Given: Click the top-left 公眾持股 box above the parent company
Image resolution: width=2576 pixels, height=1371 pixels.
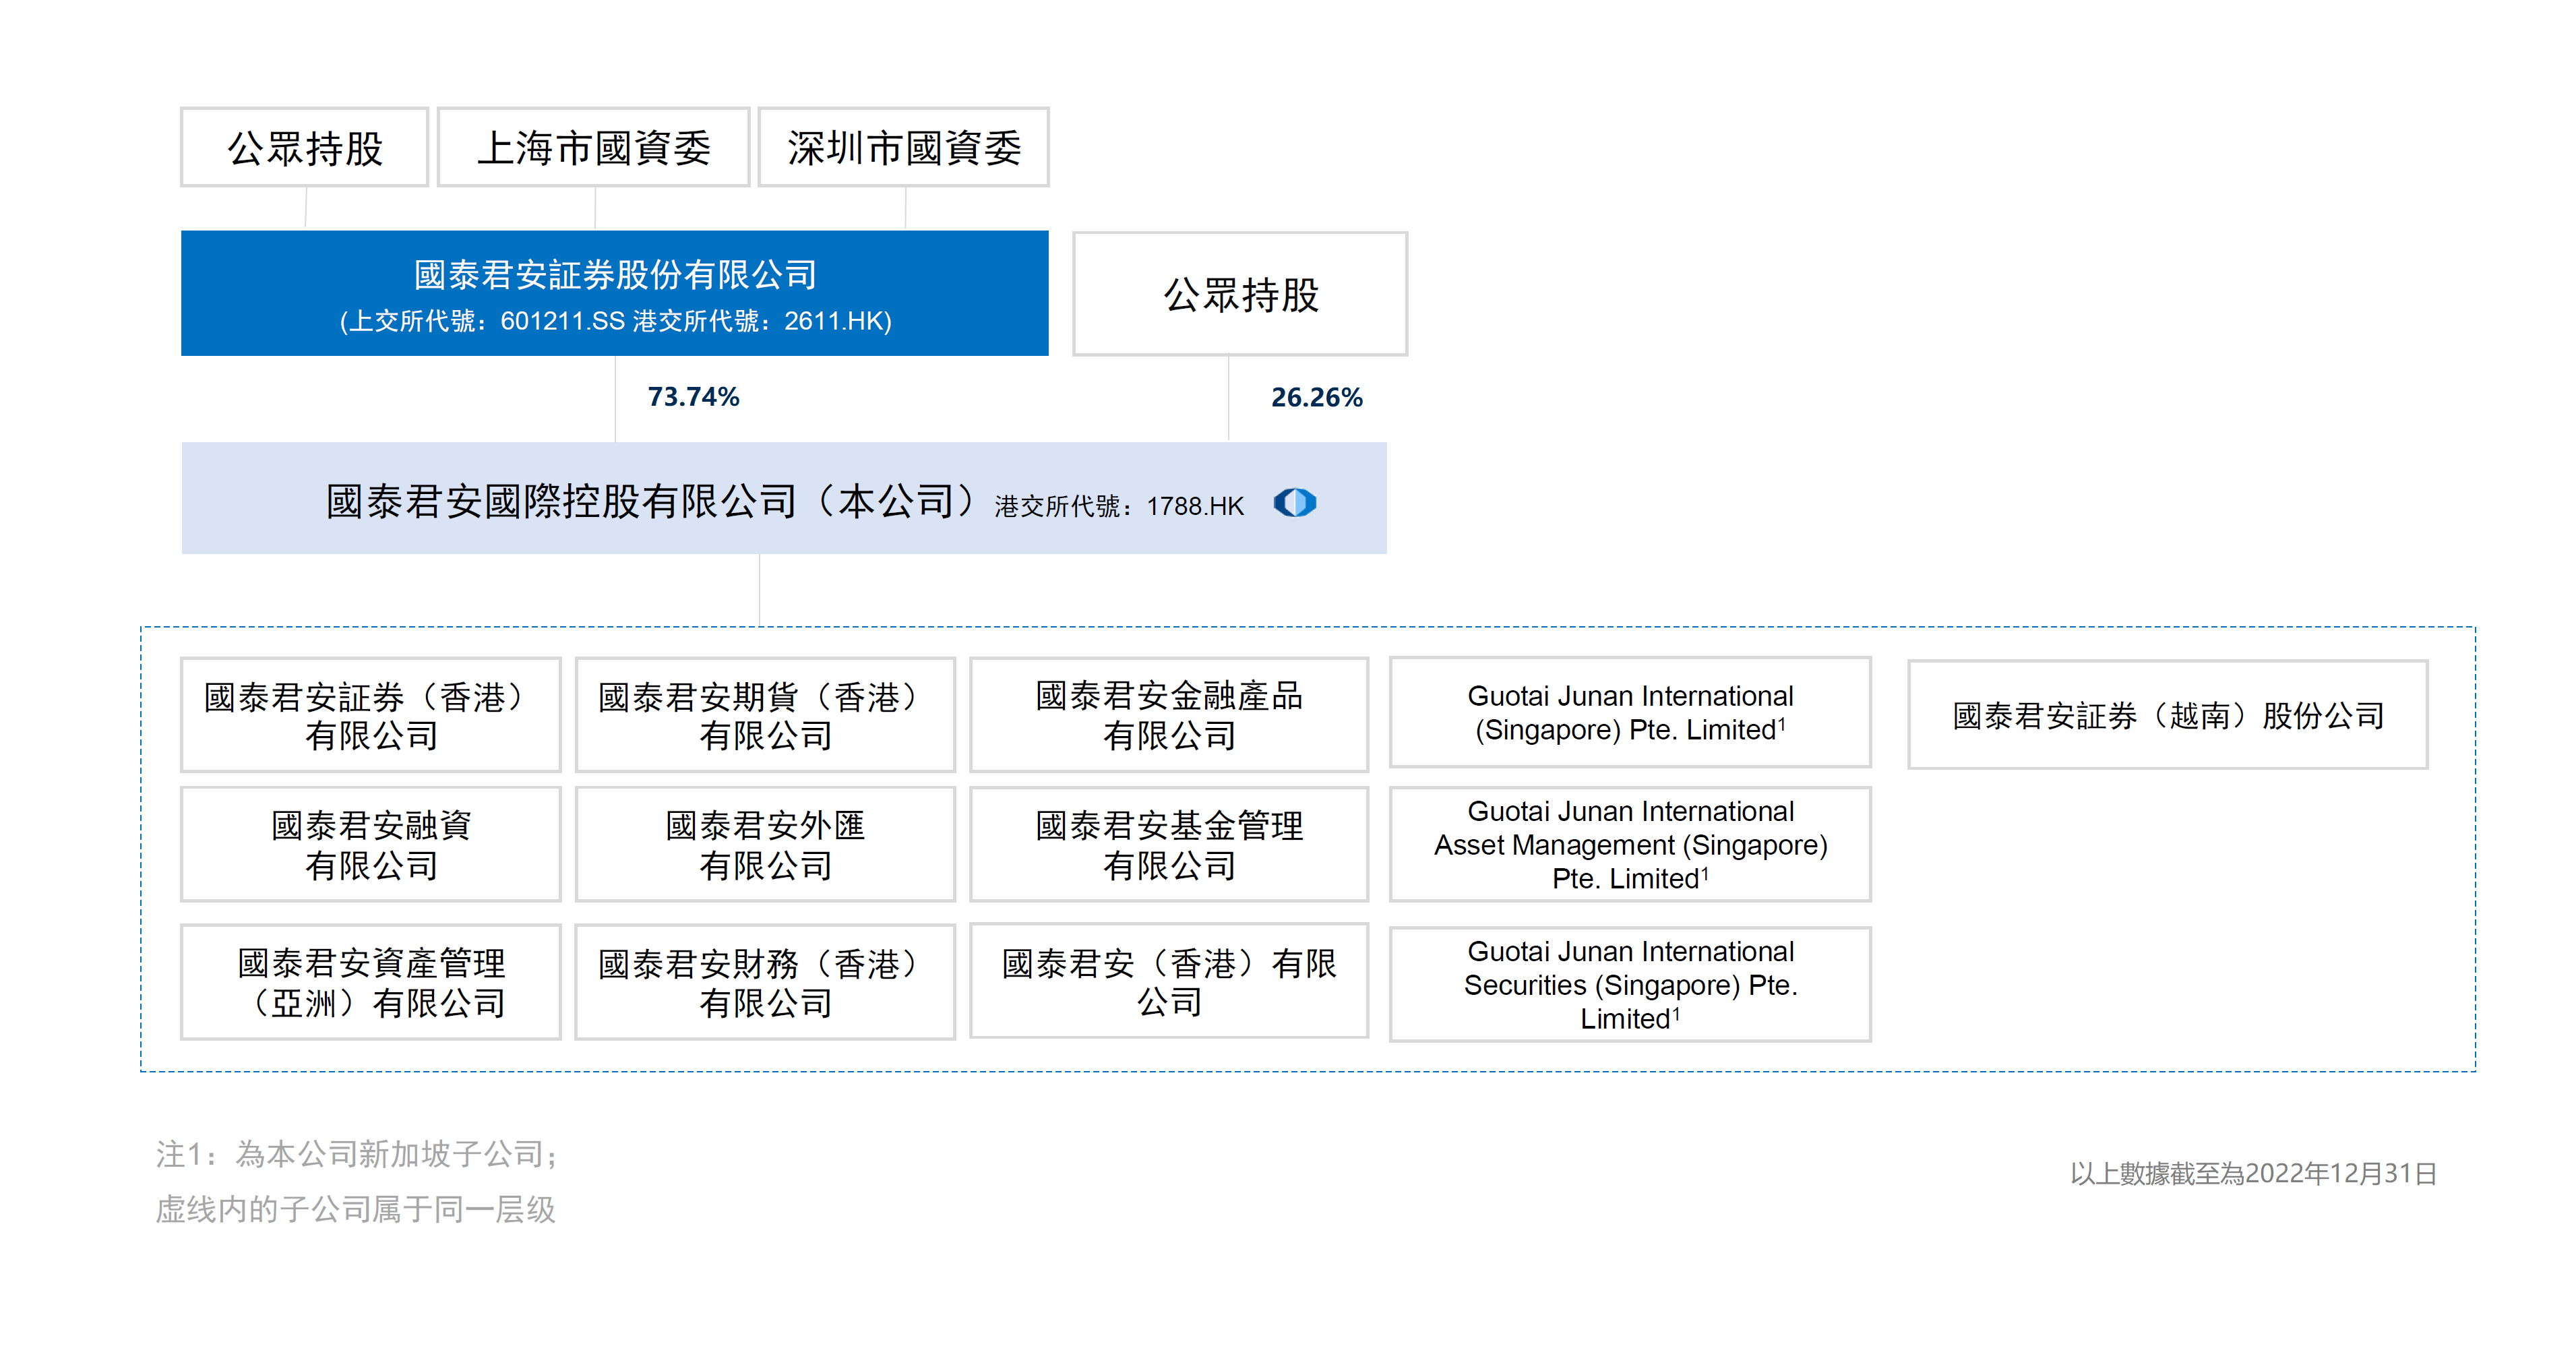Looking at the screenshot, I should 305,147.
